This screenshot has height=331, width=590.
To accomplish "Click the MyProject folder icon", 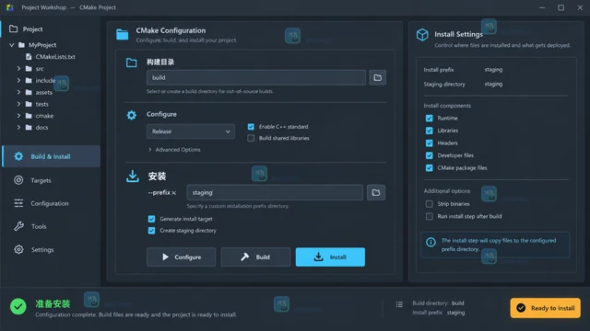I will (x=22, y=45).
